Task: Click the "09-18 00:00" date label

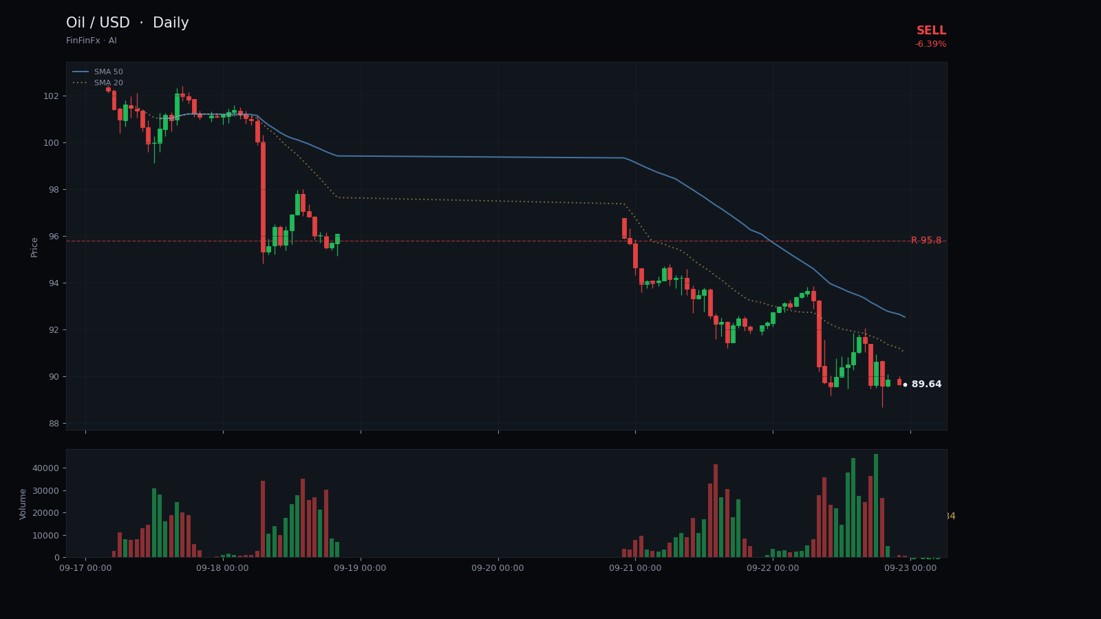Action: [x=223, y=568]
